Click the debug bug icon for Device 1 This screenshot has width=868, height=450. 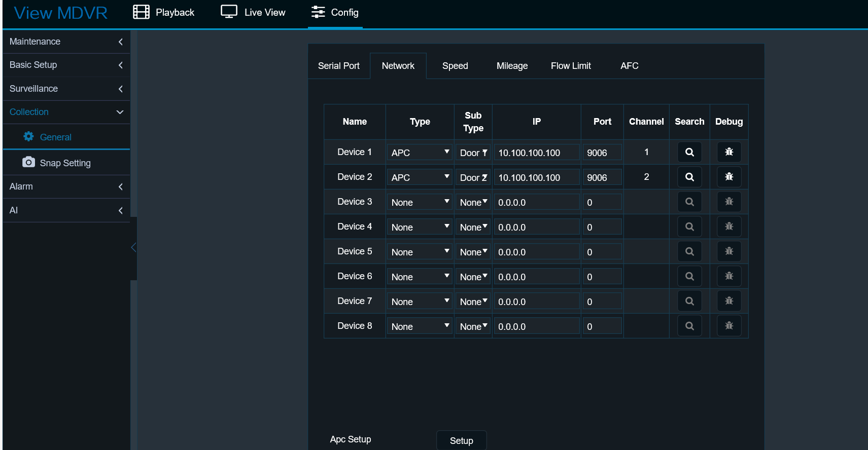[729, 152]
